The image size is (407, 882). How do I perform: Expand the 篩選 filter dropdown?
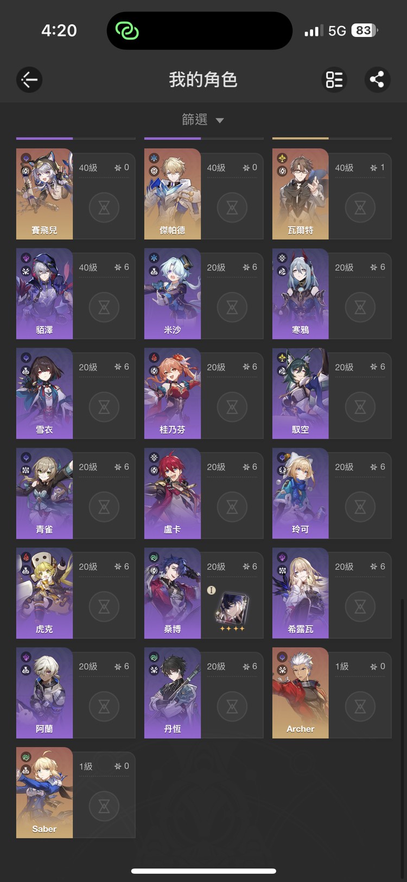click(x=203, y=119)
